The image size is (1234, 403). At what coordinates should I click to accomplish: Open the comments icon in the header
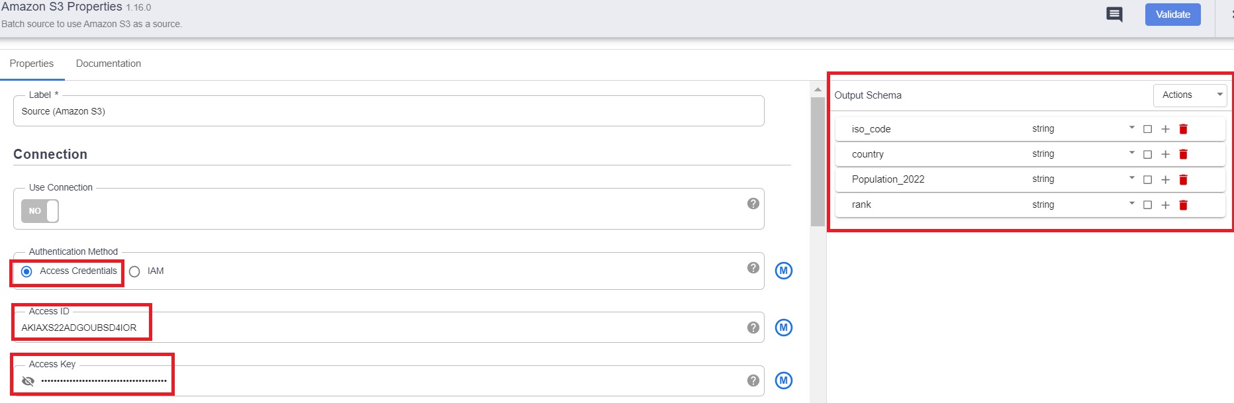click(1114, 13)
